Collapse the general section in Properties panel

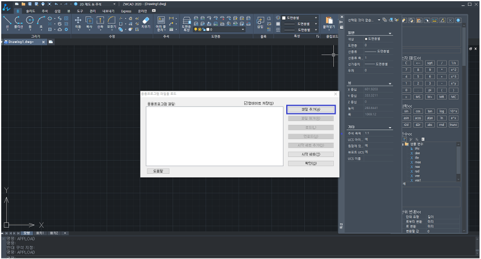[x=390, y=34]
